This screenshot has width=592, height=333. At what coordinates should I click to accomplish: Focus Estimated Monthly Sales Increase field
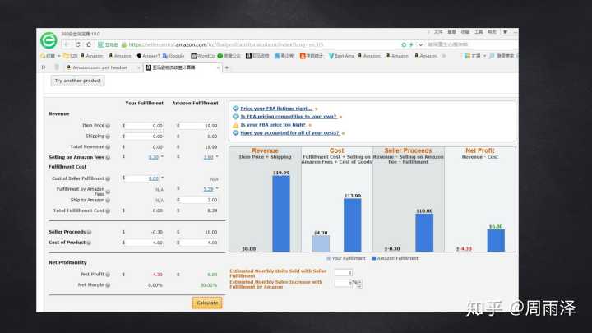[x=344, y=283]
